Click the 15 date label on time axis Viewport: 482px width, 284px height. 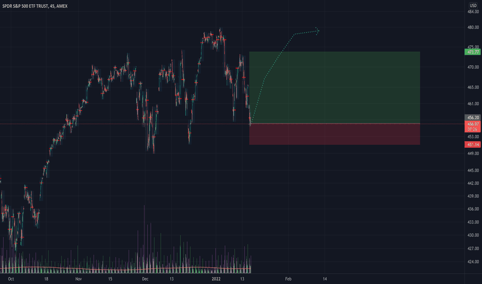tap(110, 279)
